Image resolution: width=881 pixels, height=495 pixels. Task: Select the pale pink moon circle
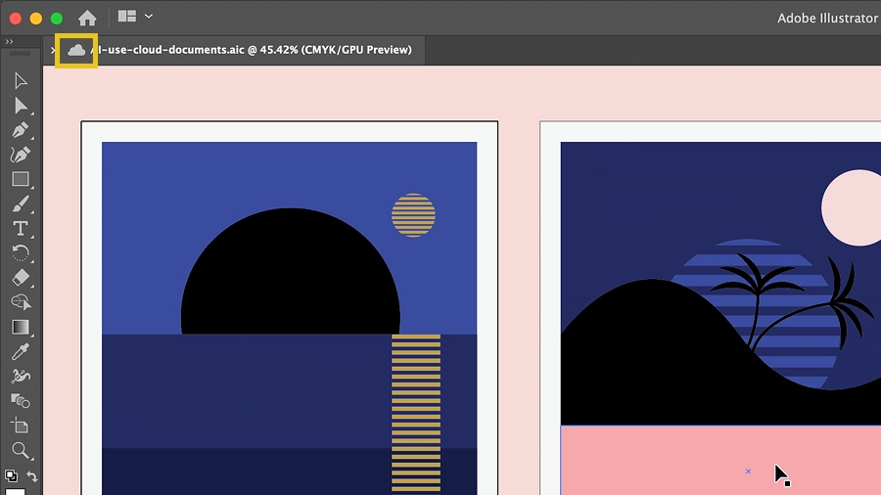point(853,207)
